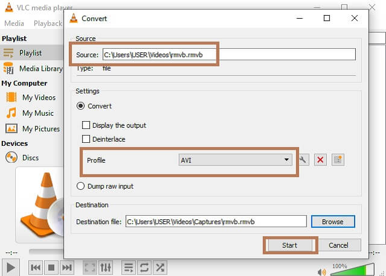Open extended settings equalizer icon

coord(106,268)
